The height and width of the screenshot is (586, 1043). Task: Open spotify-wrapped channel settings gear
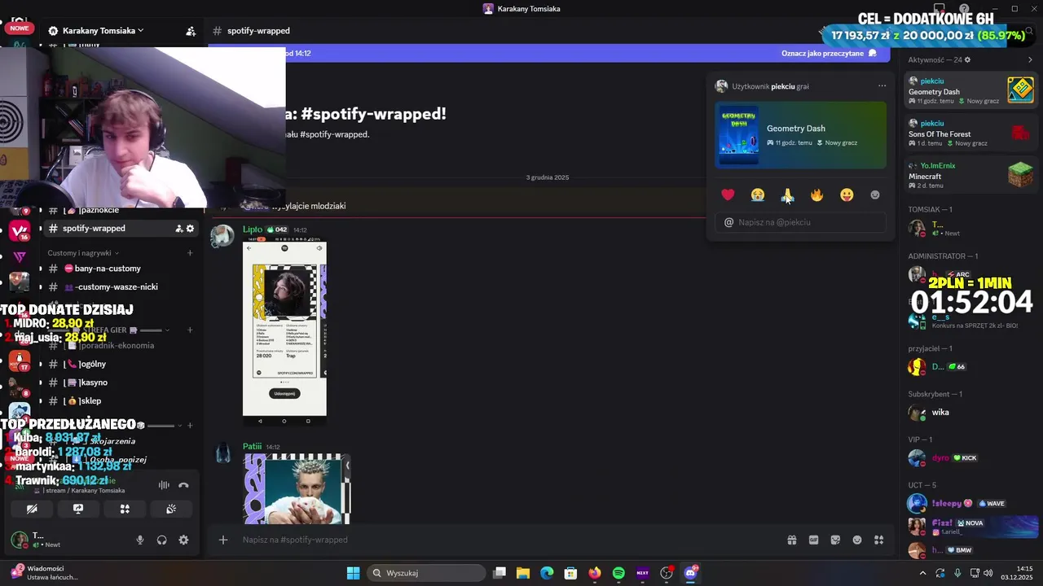(190, 229)
